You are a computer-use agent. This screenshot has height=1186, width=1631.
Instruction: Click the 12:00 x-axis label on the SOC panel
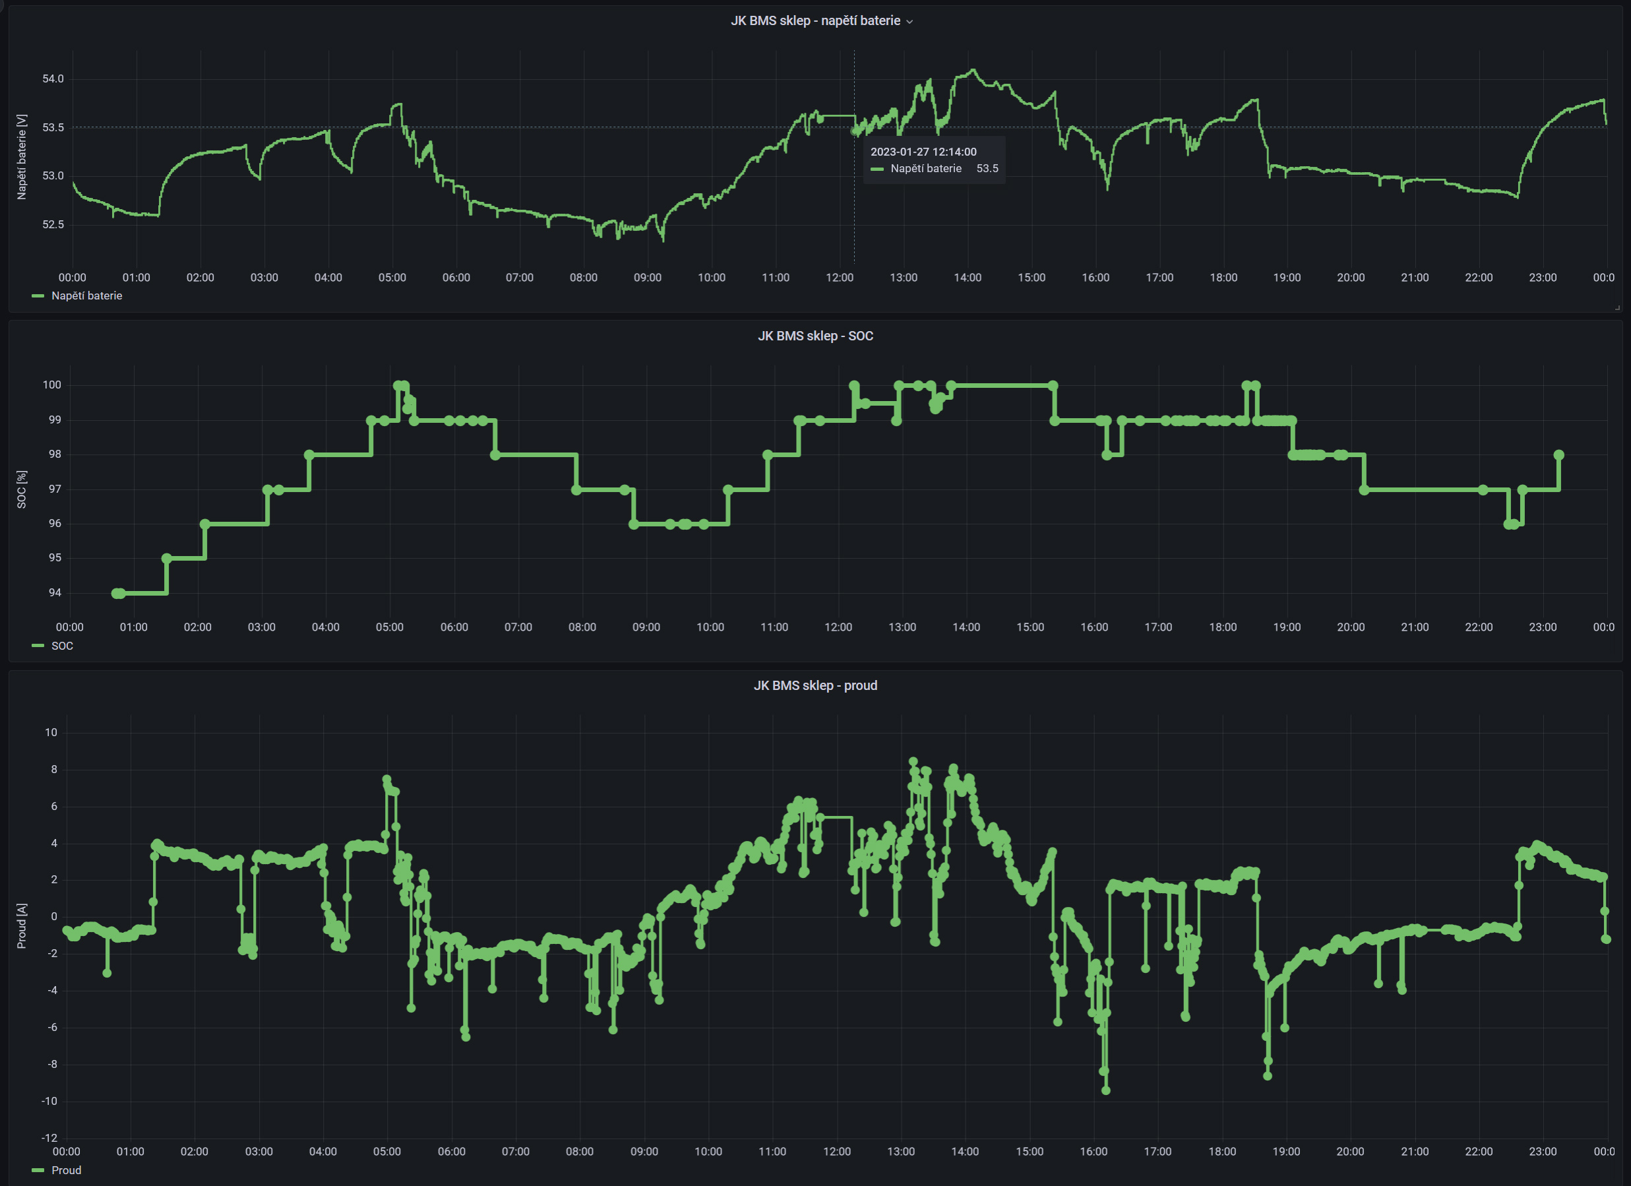[x=838, y=627]
